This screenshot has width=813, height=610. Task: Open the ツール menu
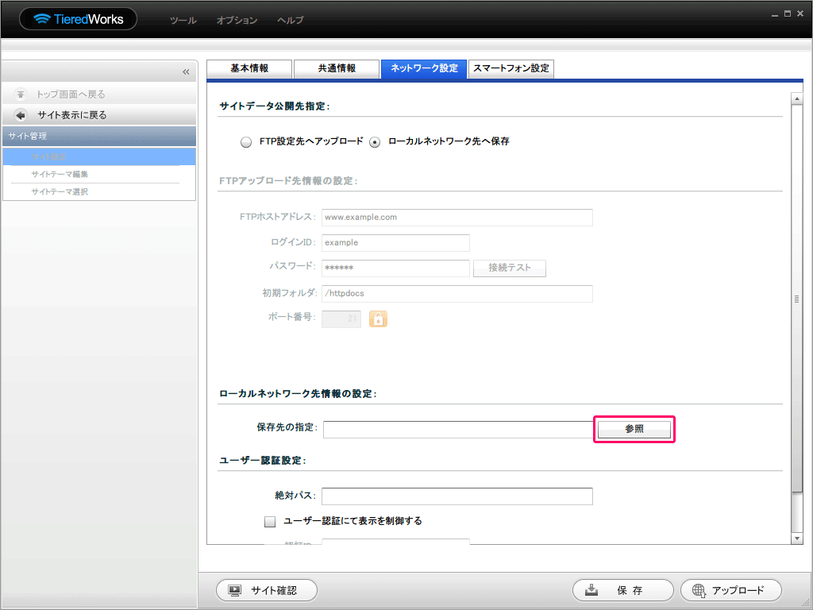(x=183, y=20)
